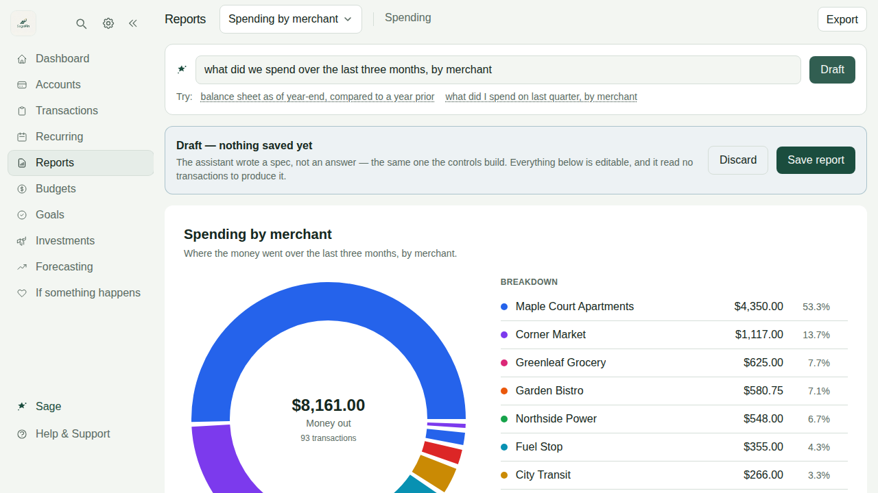This screenshot has height=493, width=878.
Task: Click the report question input field
Action: (x=498, y=70)
